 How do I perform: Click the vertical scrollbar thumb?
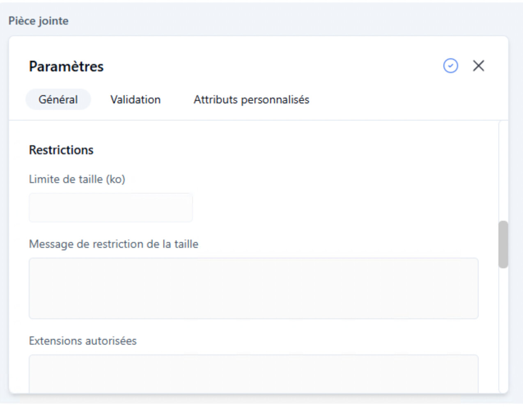pyautogui.click(x=503, y=245)
